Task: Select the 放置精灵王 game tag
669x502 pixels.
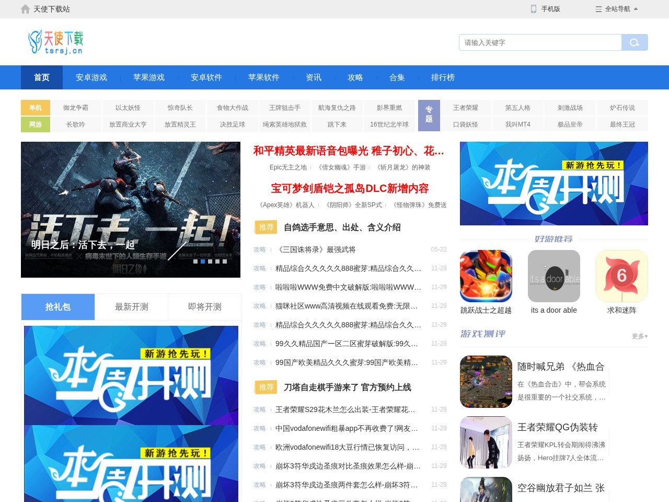Action: 180,124
